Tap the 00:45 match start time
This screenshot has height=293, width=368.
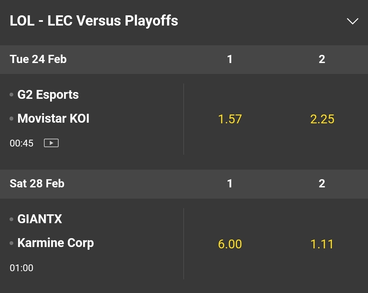click(21, 143)
